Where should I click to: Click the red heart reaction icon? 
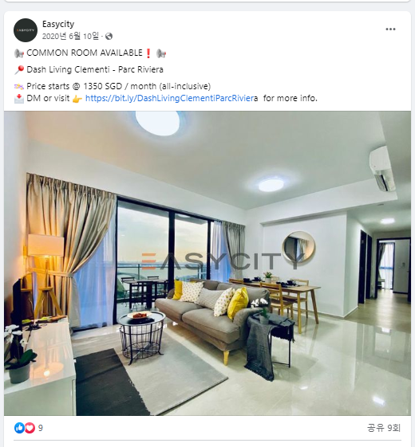pos(30,428)
